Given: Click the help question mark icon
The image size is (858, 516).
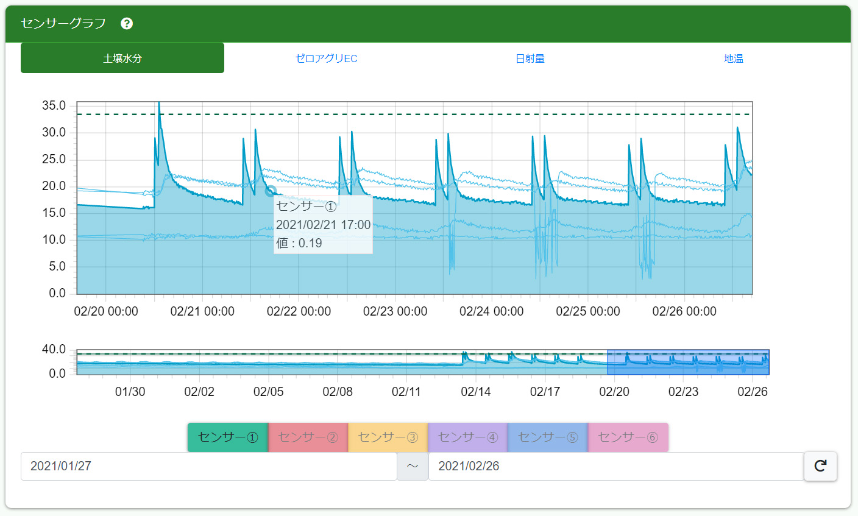Looking at the screenshot, I should [127, 24].
